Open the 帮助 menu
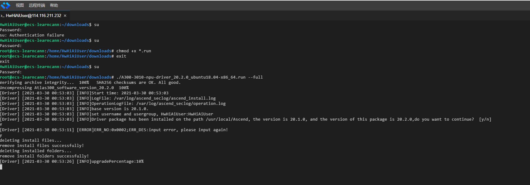The width and height of the screenshot is (530, 185). (x=54, y=5)
